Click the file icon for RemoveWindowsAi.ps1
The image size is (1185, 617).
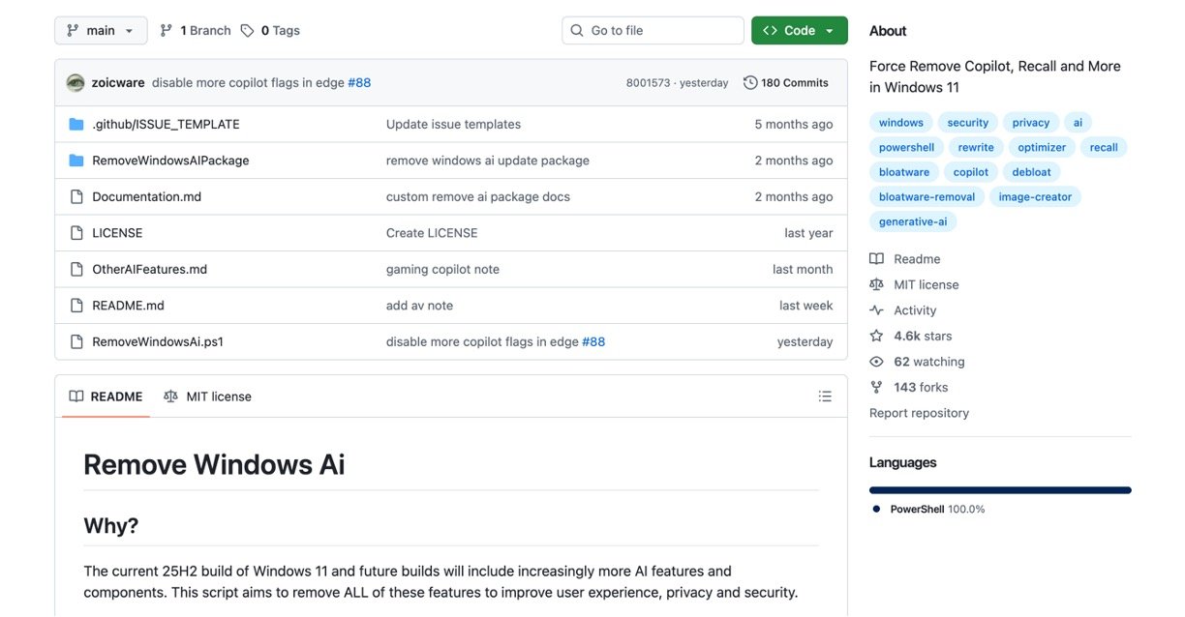pos(76,341)
